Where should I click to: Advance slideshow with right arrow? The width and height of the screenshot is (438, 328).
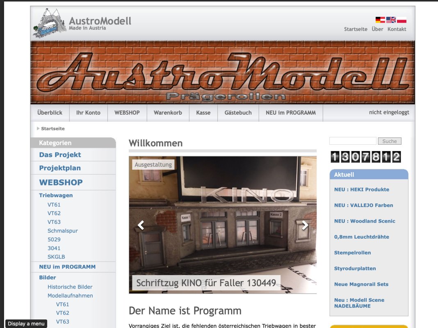click(x=305, y=225)
